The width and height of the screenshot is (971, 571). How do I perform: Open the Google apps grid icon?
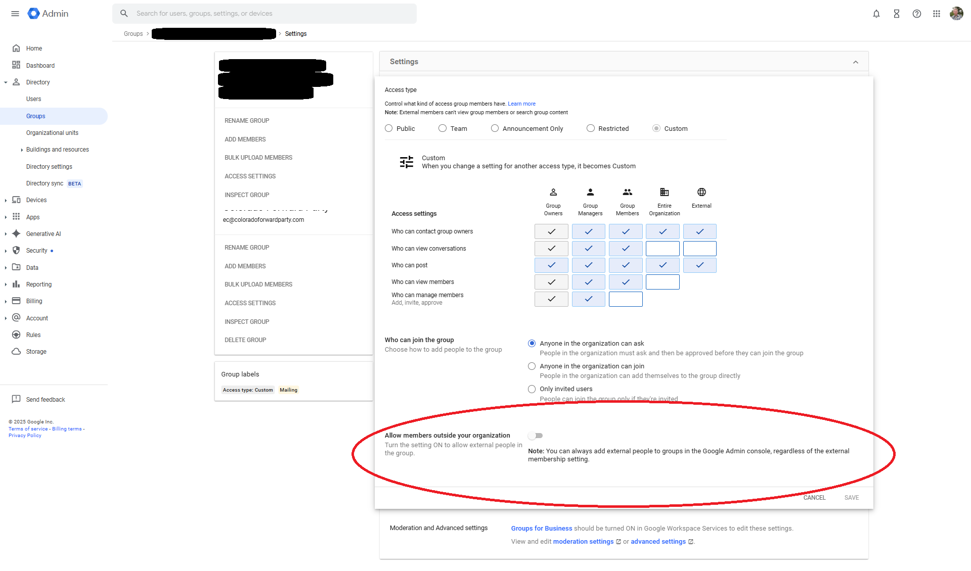click(937, 14)
